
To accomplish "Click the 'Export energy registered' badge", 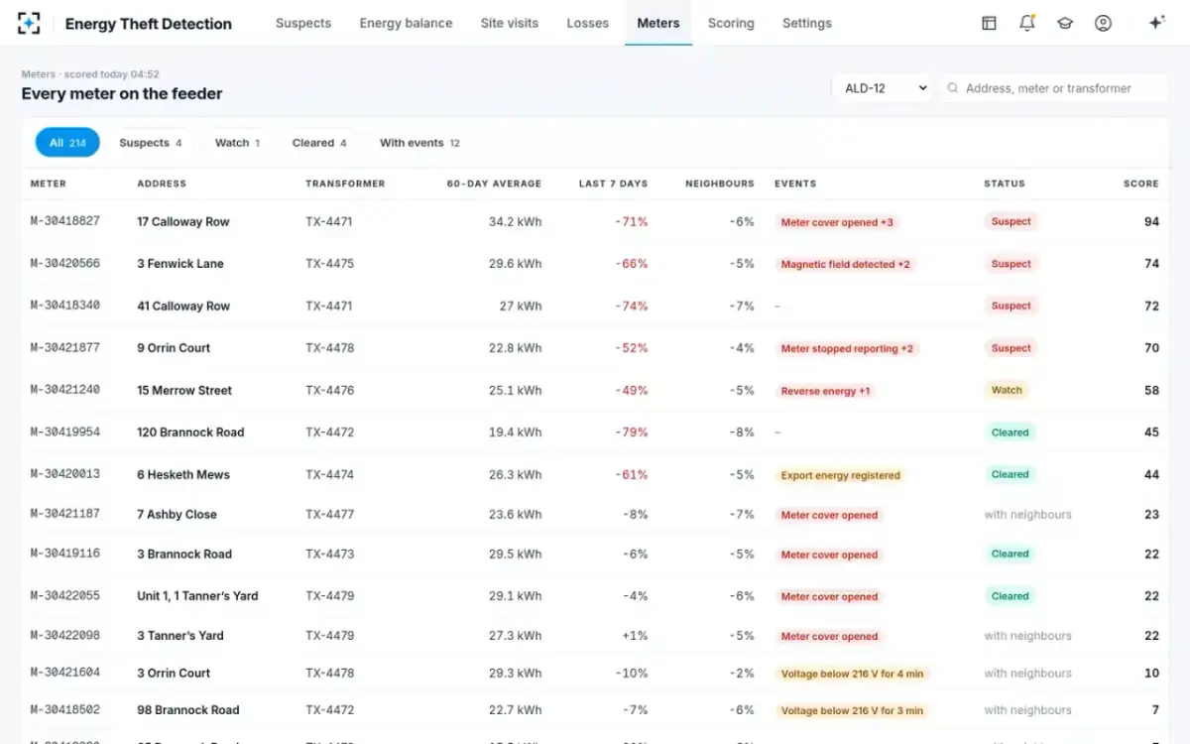I will pos(840,476).
